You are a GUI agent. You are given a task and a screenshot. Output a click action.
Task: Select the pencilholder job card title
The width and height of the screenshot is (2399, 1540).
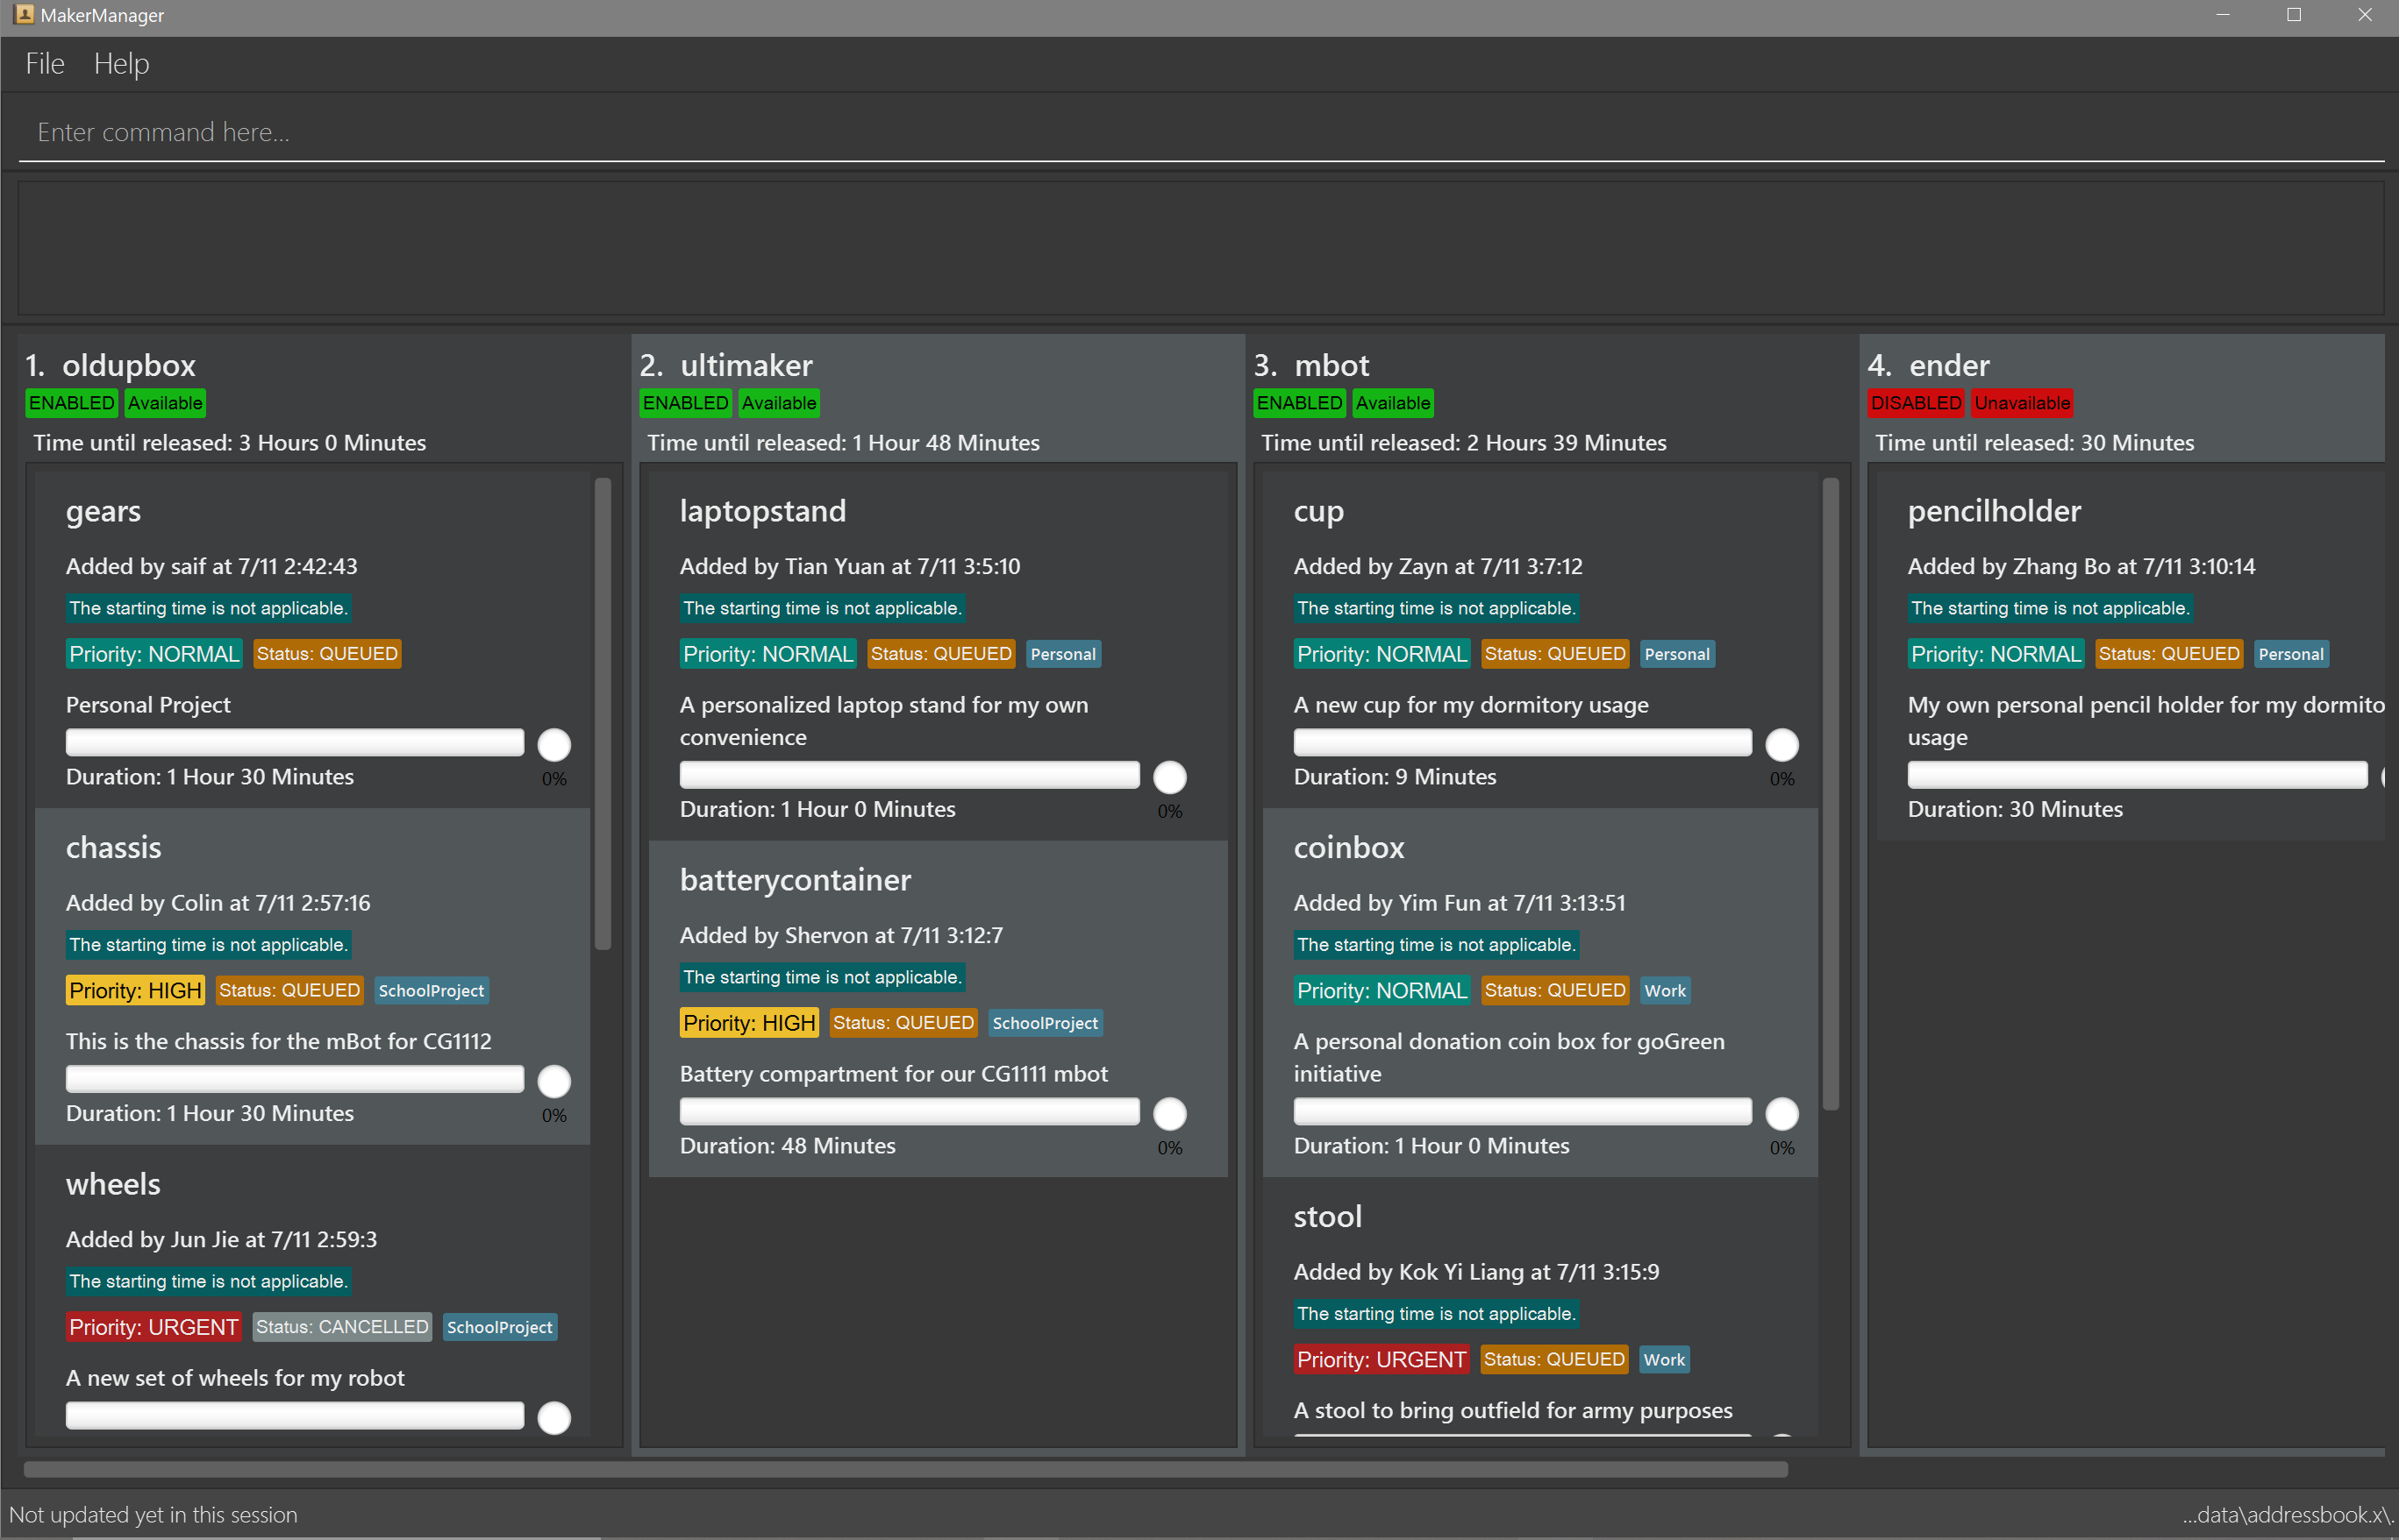pyautogui.click(x=1994, y=511)
